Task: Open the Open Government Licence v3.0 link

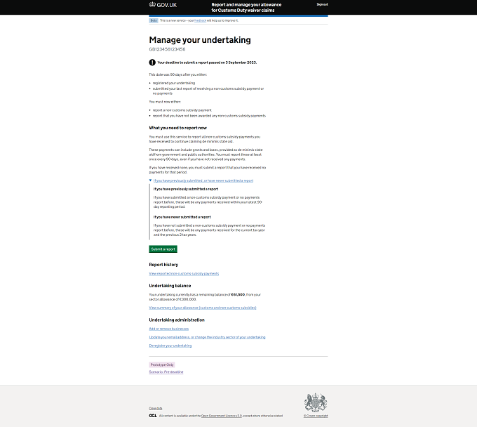Action: point(222,416)
